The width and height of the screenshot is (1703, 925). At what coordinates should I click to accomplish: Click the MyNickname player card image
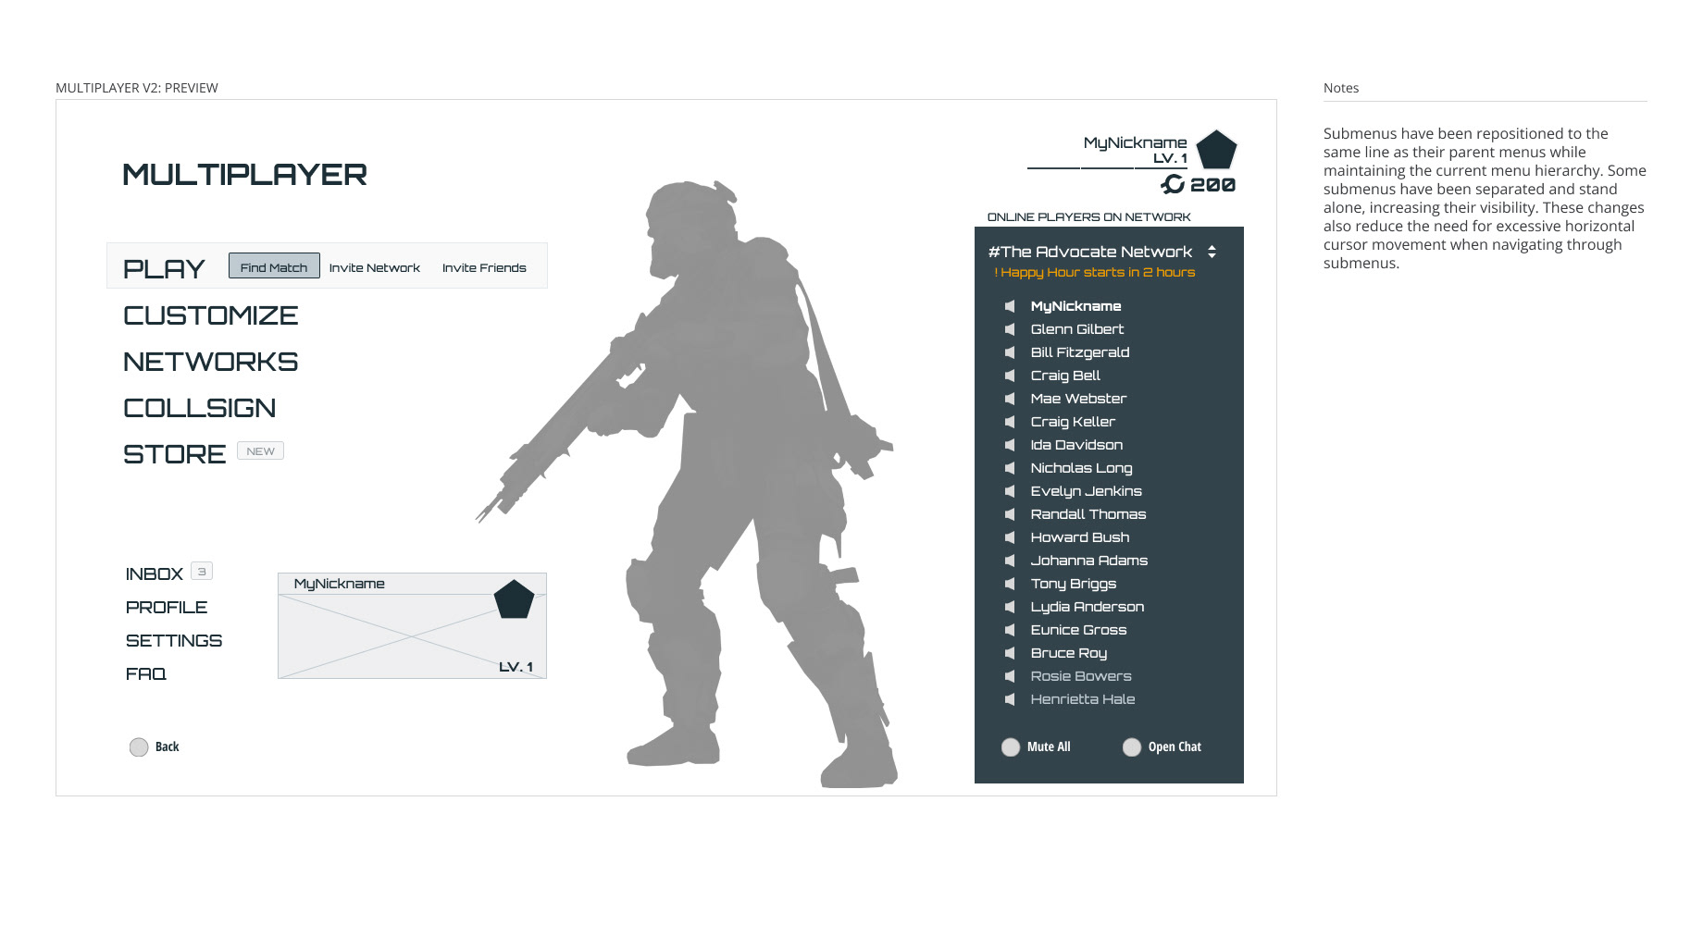click(x=412, y=626)
